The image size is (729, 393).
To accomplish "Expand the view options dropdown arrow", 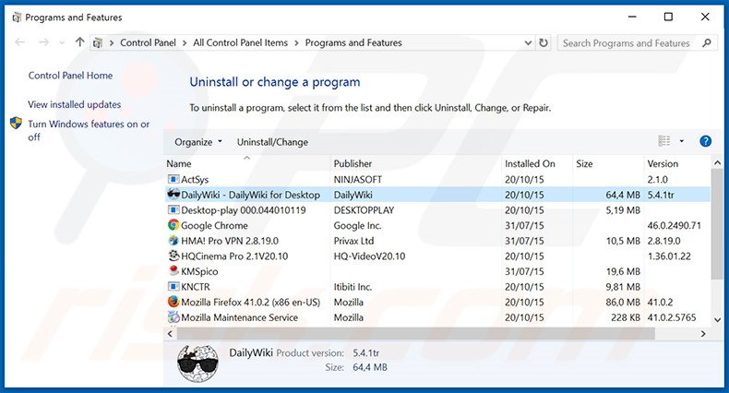I will coord(682,141).
